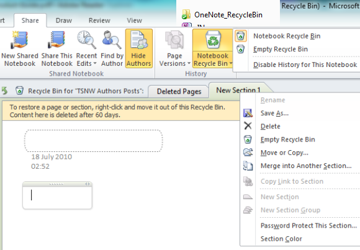Expand the Page Versions dropdown arrow
360x250 pixels.
189,63
